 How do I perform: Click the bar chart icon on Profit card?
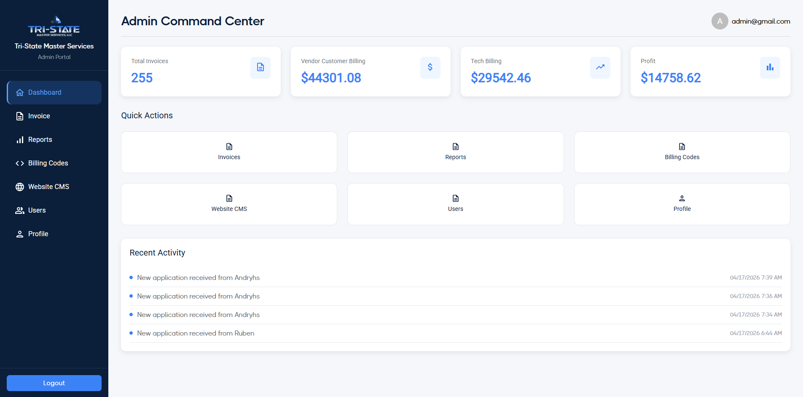click(x=770, y=67)
